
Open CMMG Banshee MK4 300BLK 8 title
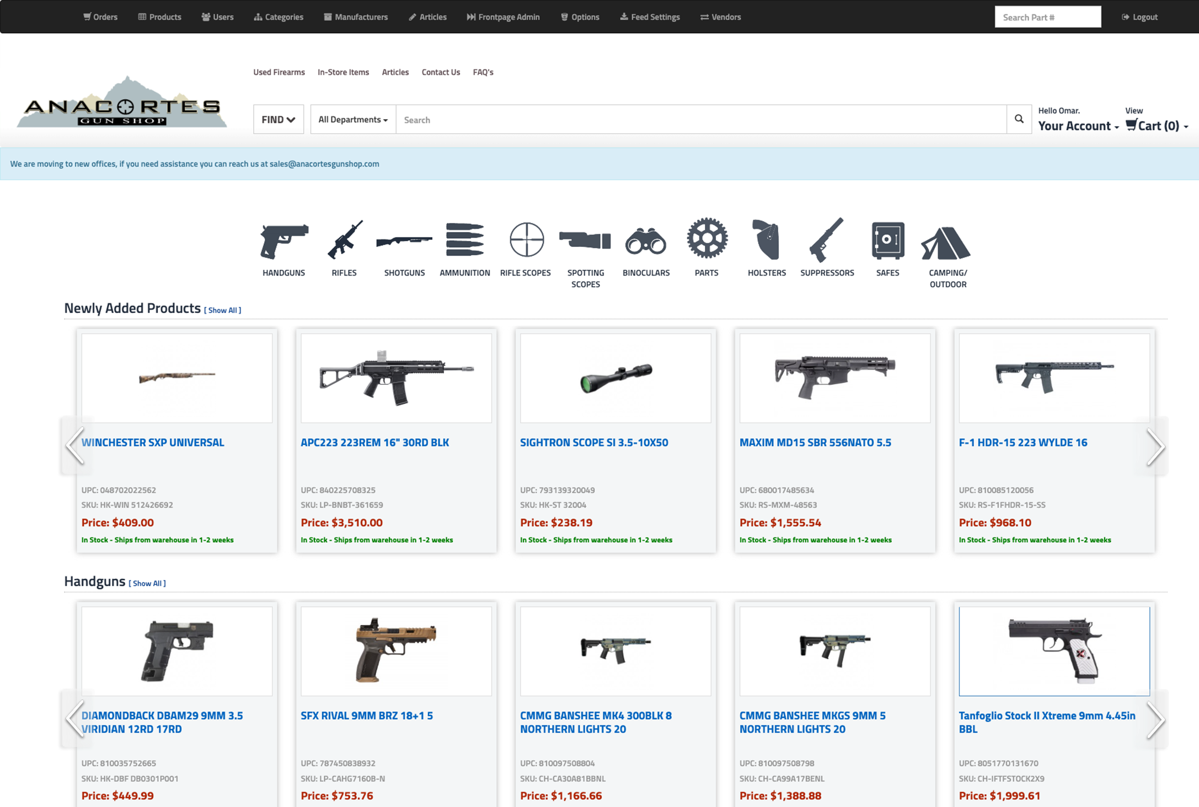(596, 722)
